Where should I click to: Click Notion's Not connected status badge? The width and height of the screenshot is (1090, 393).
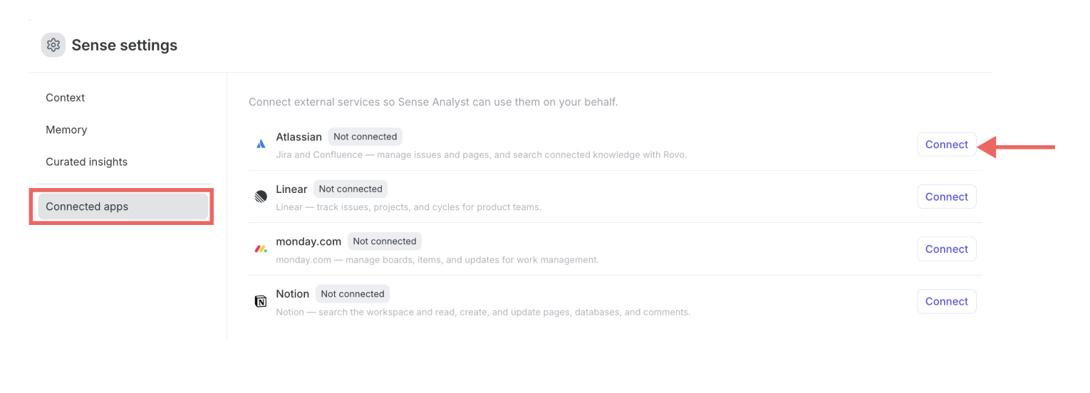pyautogui.click(x=353, y=293)
